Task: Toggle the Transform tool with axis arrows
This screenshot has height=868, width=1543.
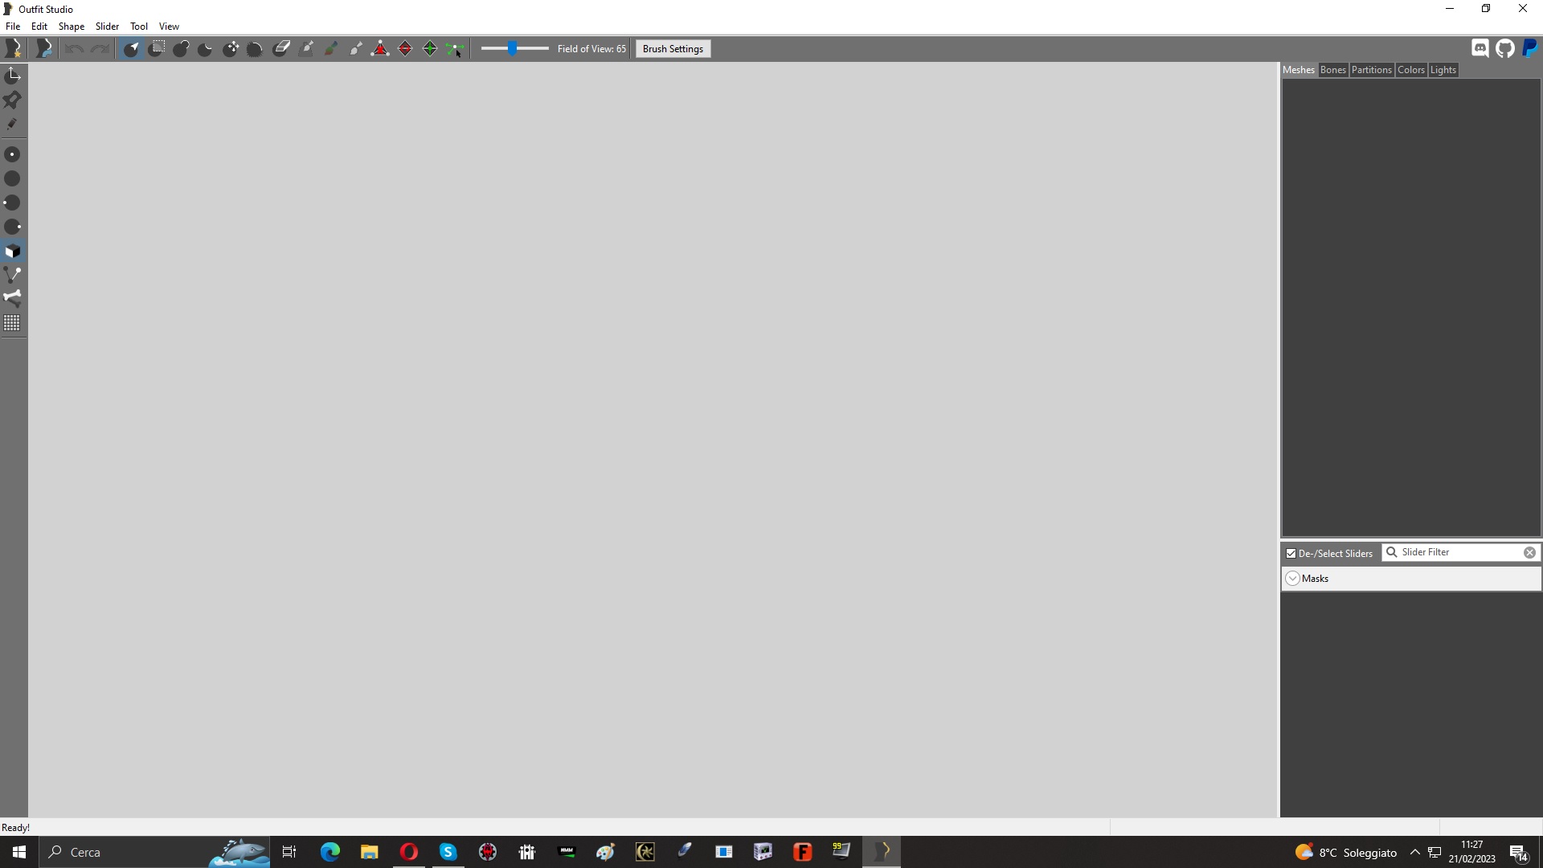Action: [13, 76]
